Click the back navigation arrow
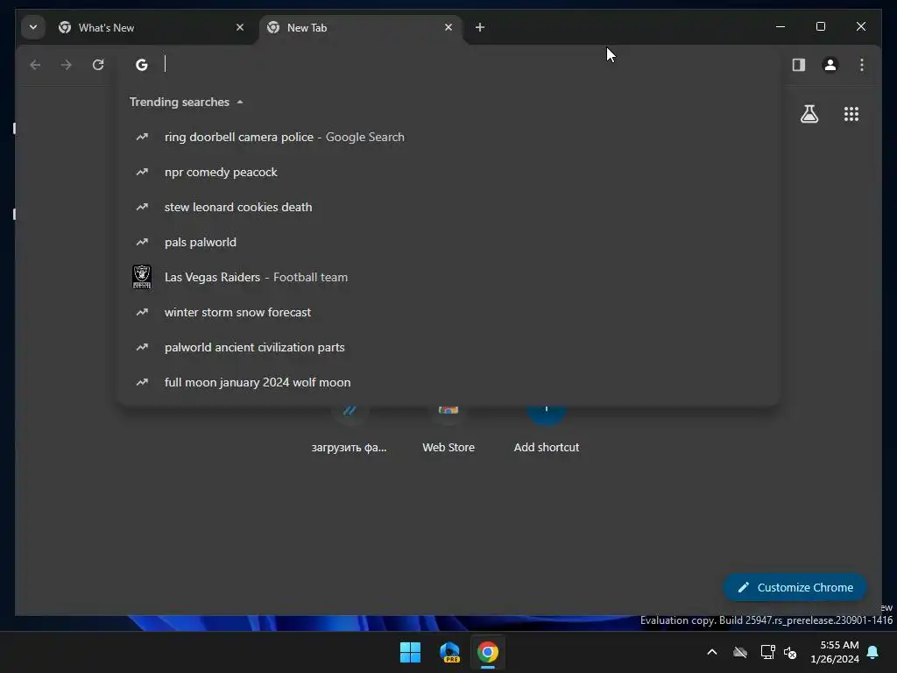Image resolution: width=897 pixels, height=673 pixels. [x=35, y=65]
